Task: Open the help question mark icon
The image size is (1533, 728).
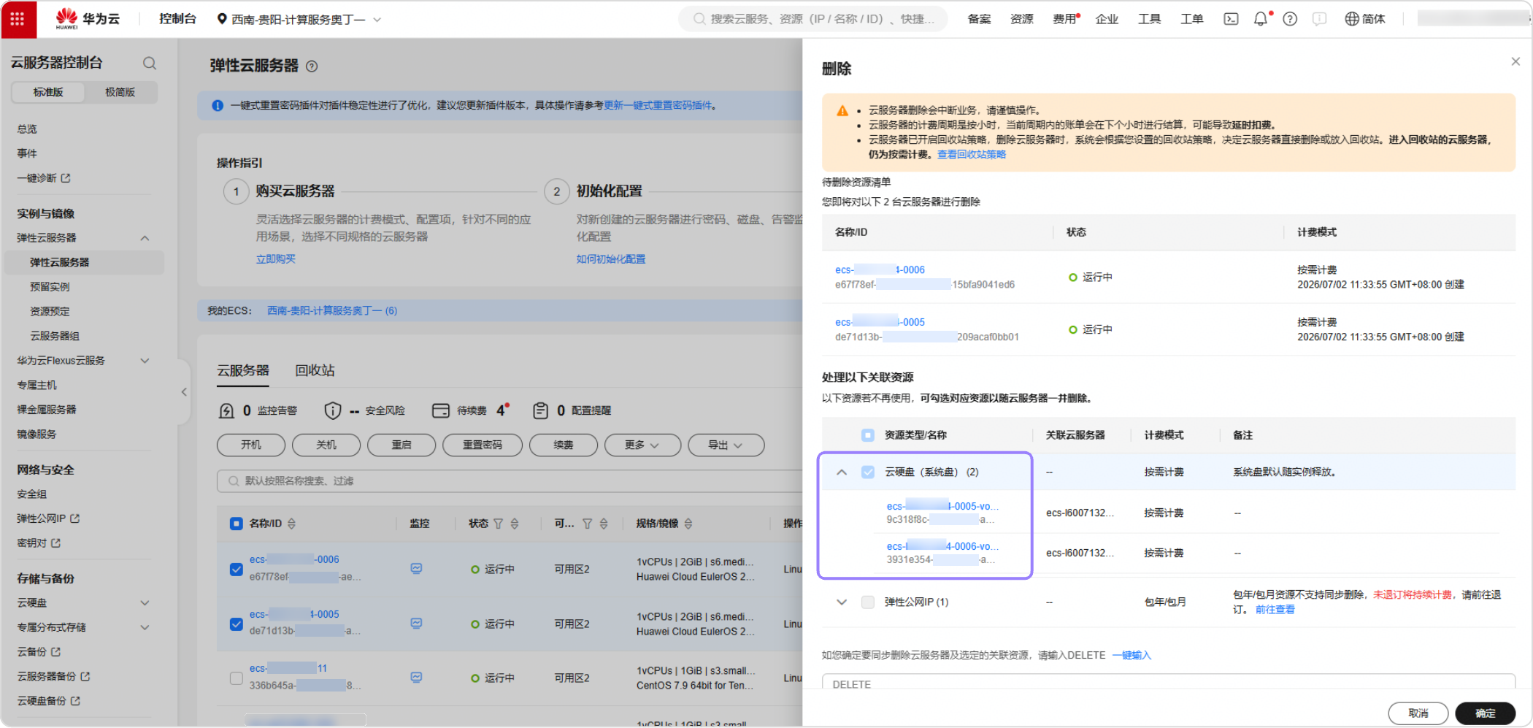Action: point(1290,19)
